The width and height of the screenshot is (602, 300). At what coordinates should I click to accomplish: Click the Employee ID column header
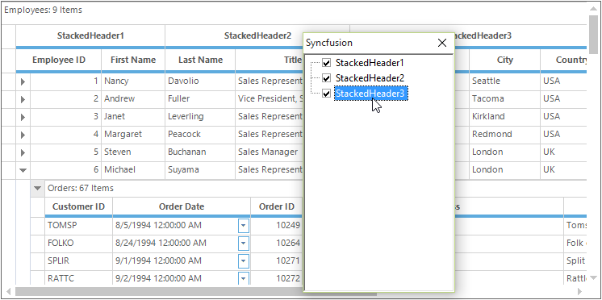point(59,60)
